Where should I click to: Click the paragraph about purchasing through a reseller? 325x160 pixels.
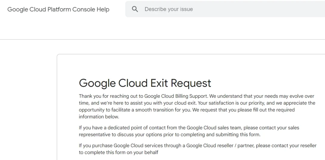click(x=197, y=149)
